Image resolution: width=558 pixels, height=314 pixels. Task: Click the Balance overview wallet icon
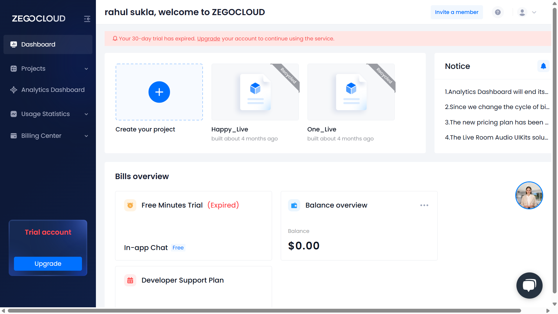294,205
